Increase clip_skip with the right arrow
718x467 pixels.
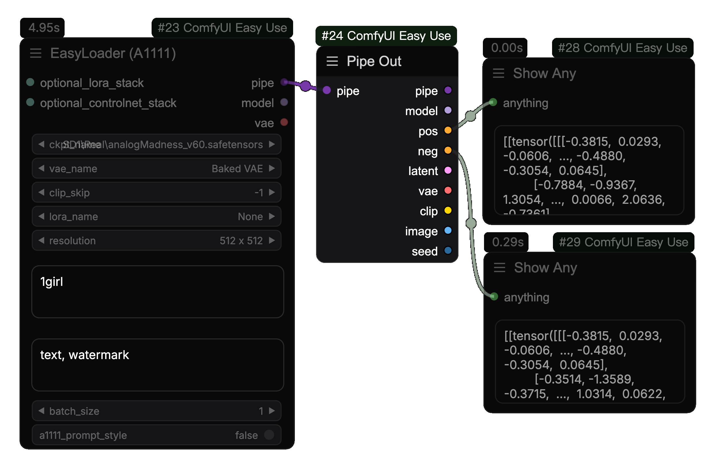tap(272, 193)
